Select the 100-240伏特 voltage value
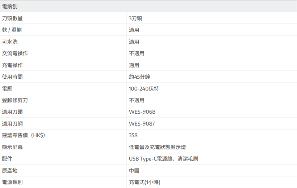This screenshot has width=297, height=188. tap(144, 89)
